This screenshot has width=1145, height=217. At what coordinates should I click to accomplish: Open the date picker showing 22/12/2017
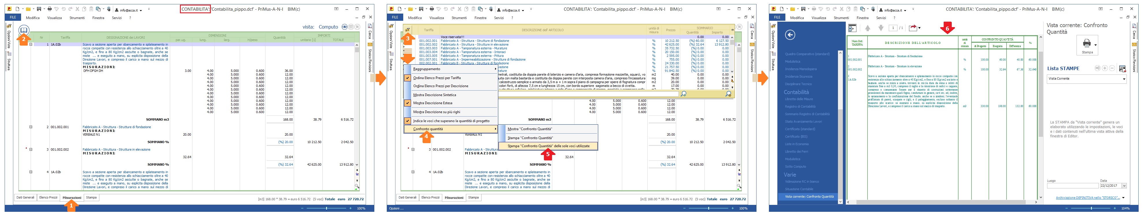[x=1124, y=186]
